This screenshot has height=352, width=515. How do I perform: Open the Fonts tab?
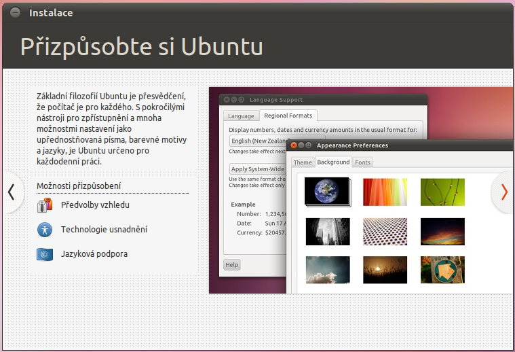(362, 162)
